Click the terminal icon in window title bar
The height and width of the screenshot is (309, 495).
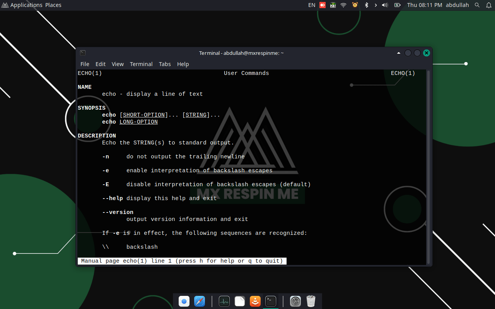point(83,53)
